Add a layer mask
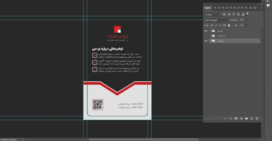The width and height of the screenshot is (272, 141). [x=236, y=118]
